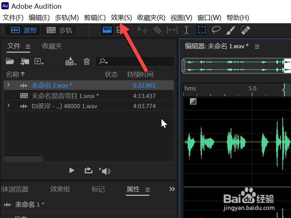This screenshot has width=291, height=218.
Task: Expand the DJ彼岸 48000 1.wav row
Action: (x=8, y=106)
